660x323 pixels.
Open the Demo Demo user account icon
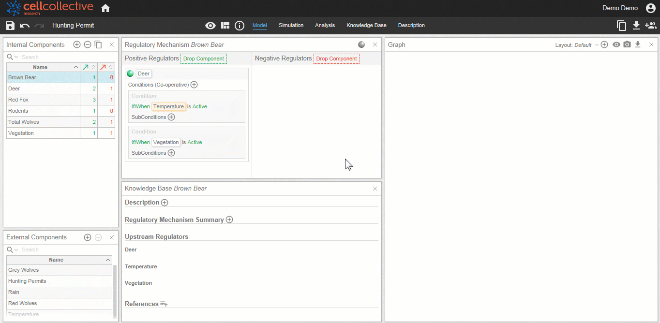[651, 8]
